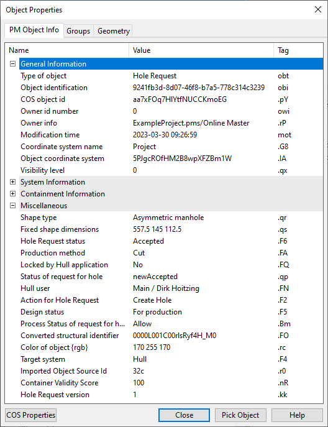
Task: Click the value 'aa7xFOq7HIYtfNUCCKmoEG'
Action: point(180,99)
